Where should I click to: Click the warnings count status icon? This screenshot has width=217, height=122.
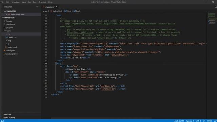(2, 121)
